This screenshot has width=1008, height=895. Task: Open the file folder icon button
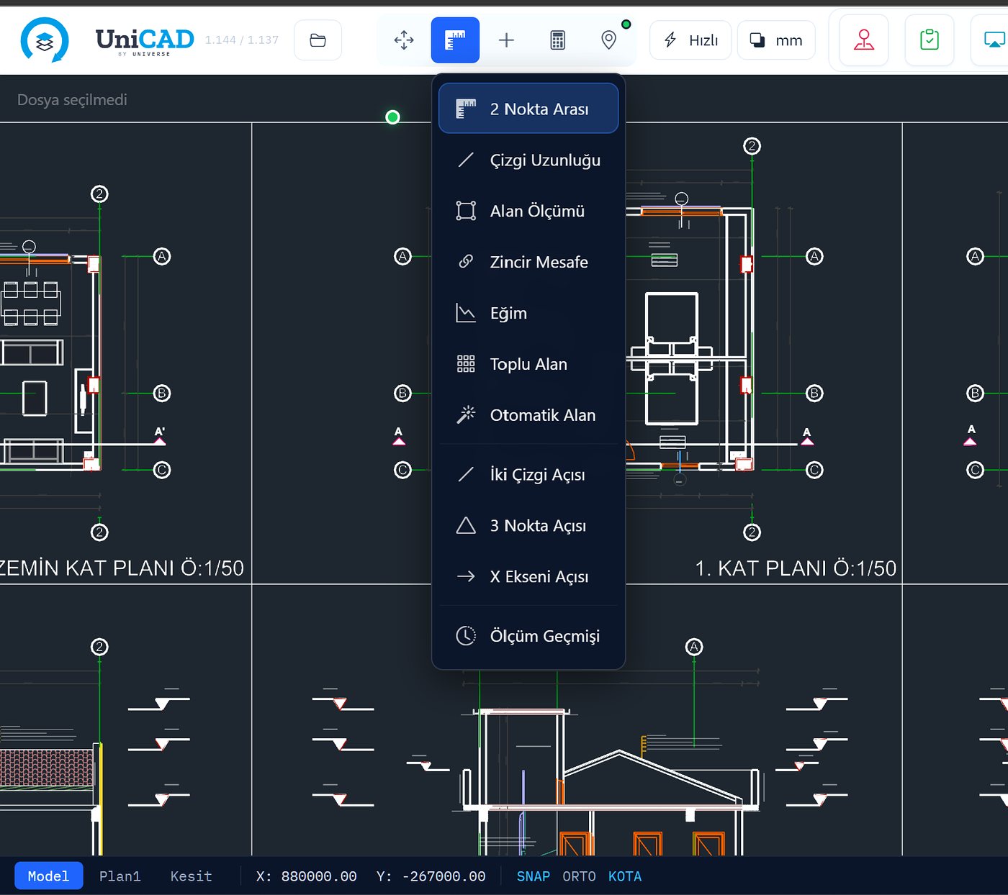coord(318,40)
